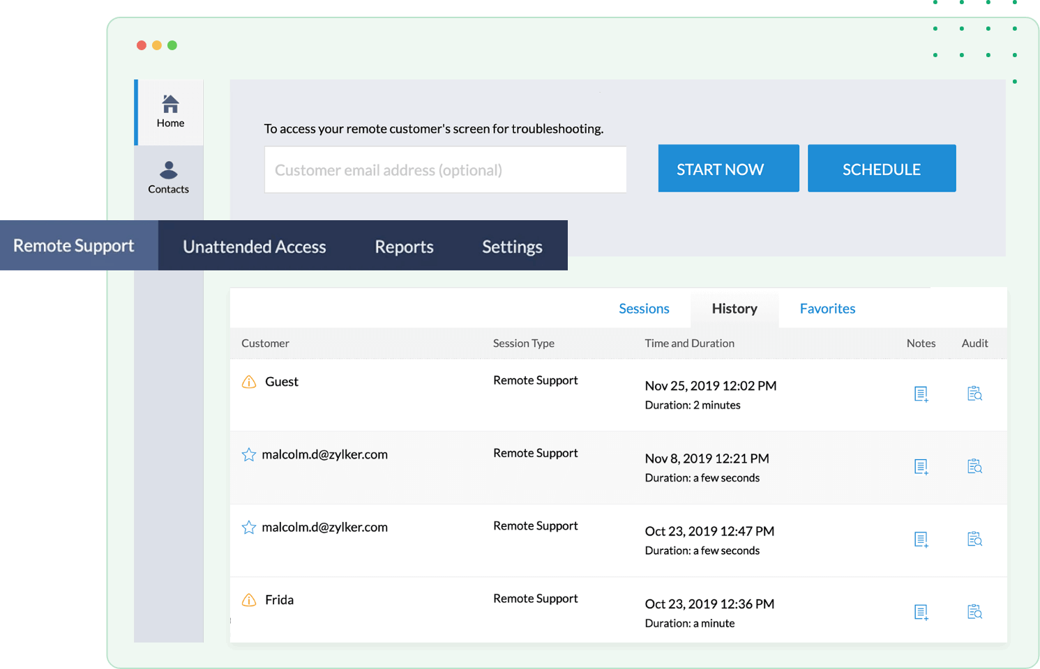The height and width of the screenshot is (669, 1040).
Task: Select the Remote Support menu item
Action: pos(73,245)
